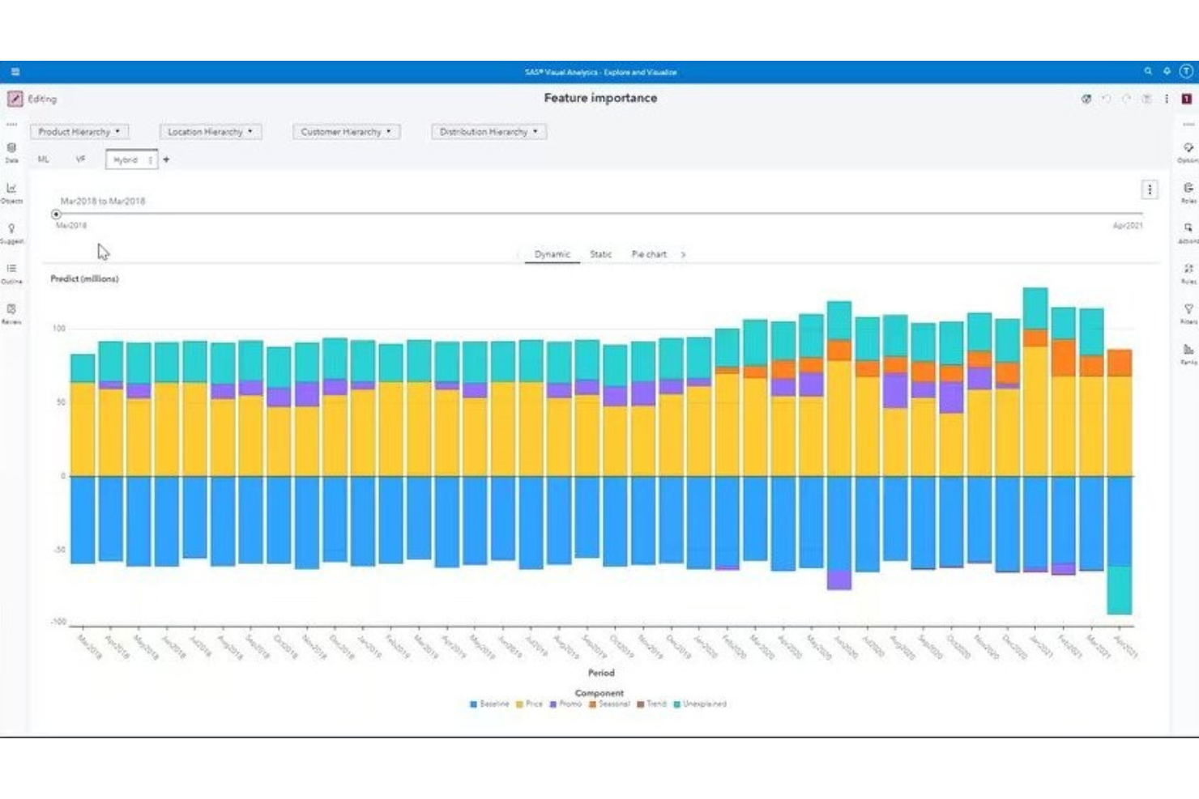Click Unexplained legend entry
The height and width of the screenshot is (799, 1199).
tap(700, 704)
